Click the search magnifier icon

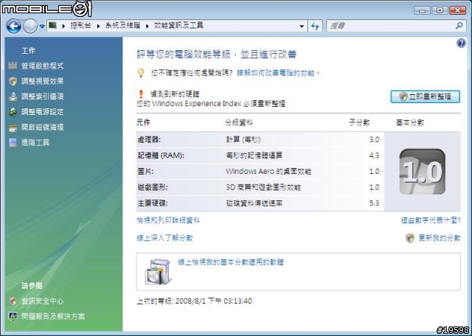click(x=459, y=26)
